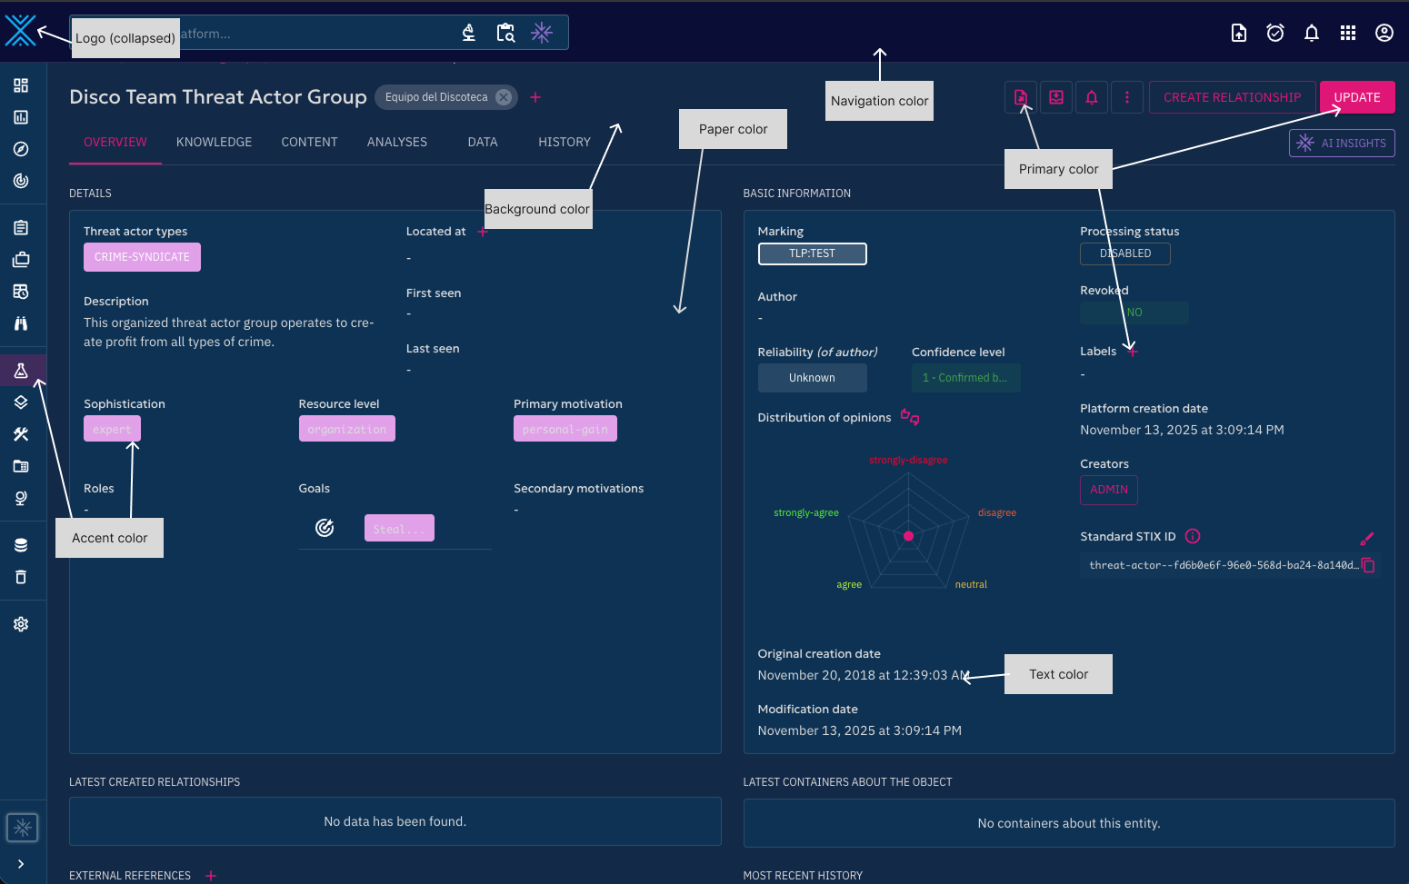Image resolution: width=1409 pixels, height=884 pixels.
Task: Open the three-dot more options menu
Action: point(1127,97)
